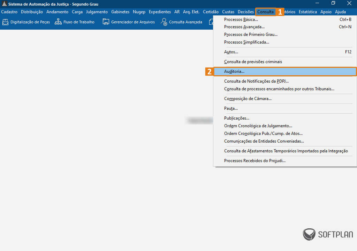Select Processos Avançada... menu entry
The image size is (357, 251).
[x=285, y=27]
